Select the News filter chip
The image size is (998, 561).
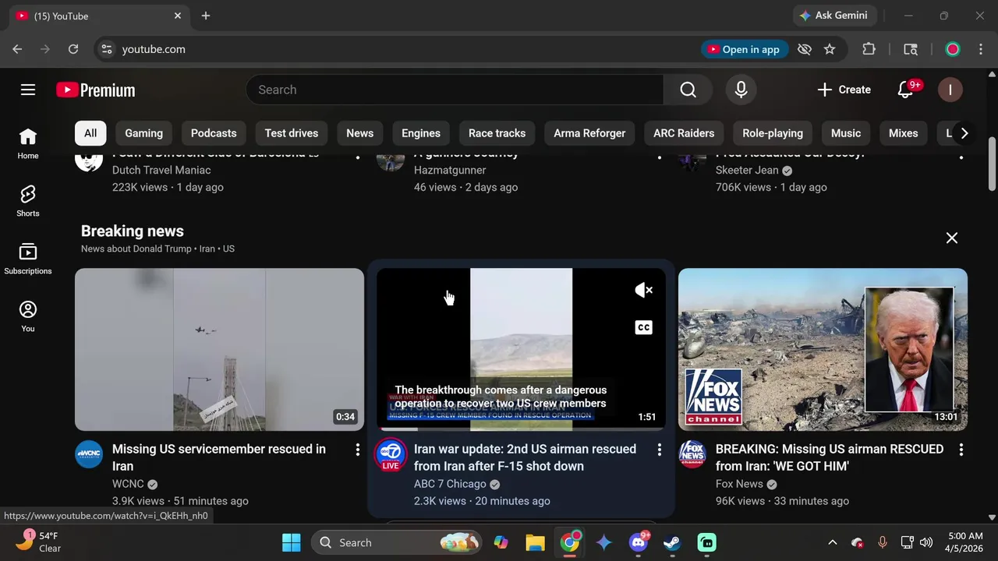(x=360, y=133)
